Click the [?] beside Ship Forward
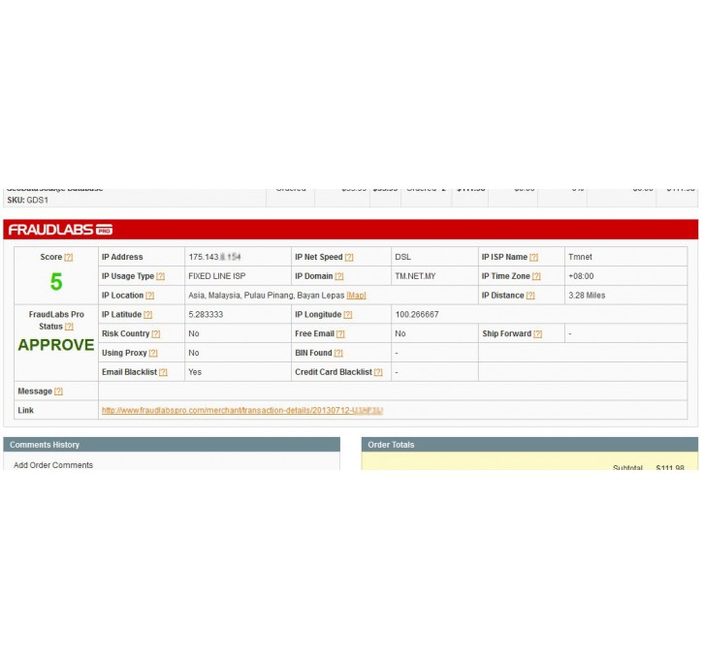The height and width of the screenshot is (659, 703). coord(537,333)
